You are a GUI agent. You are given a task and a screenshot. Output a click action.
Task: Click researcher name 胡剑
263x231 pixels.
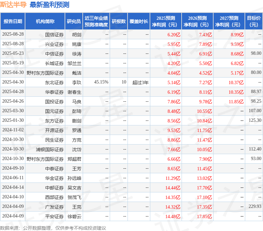77,35
